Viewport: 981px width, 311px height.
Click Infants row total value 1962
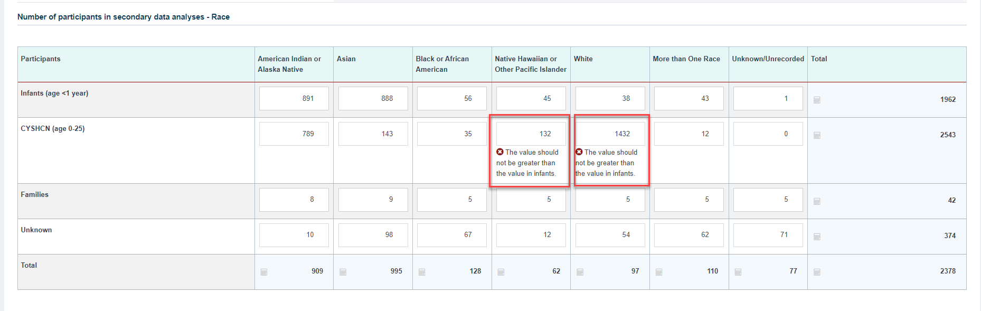tap(948, 99)
